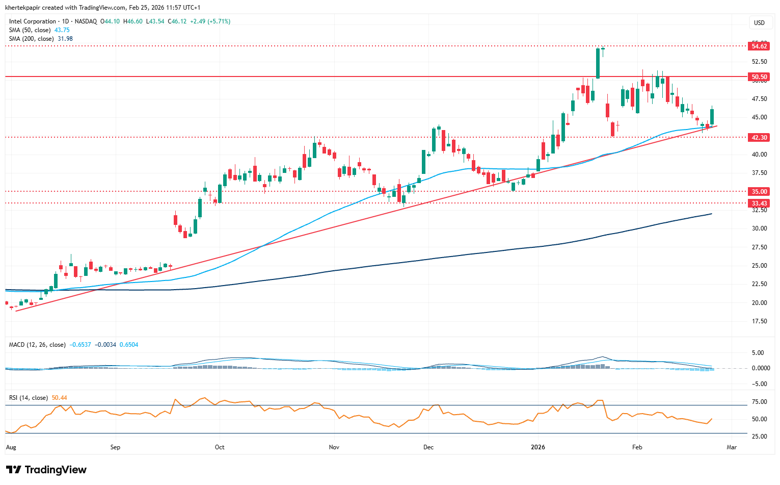
Task: Click the TradingView logo at bottom left
Action: click(46, 470)
